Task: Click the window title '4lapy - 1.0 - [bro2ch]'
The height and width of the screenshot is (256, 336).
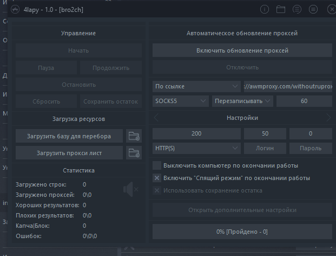Action: tap(54, 10)
